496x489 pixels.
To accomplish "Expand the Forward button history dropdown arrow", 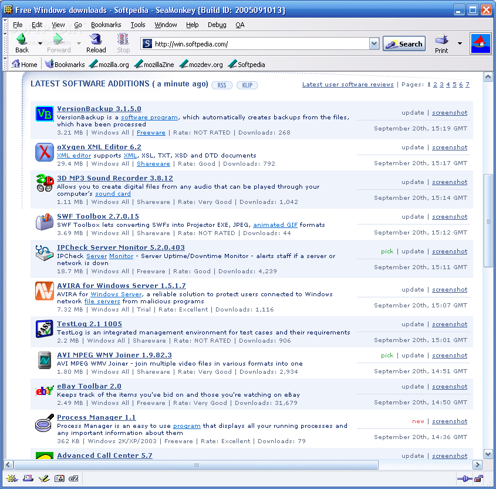I will 79,43.
